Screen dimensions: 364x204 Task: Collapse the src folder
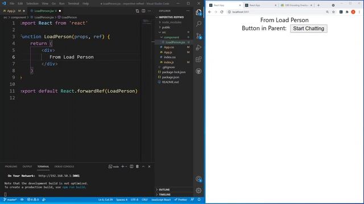(164, 32)
